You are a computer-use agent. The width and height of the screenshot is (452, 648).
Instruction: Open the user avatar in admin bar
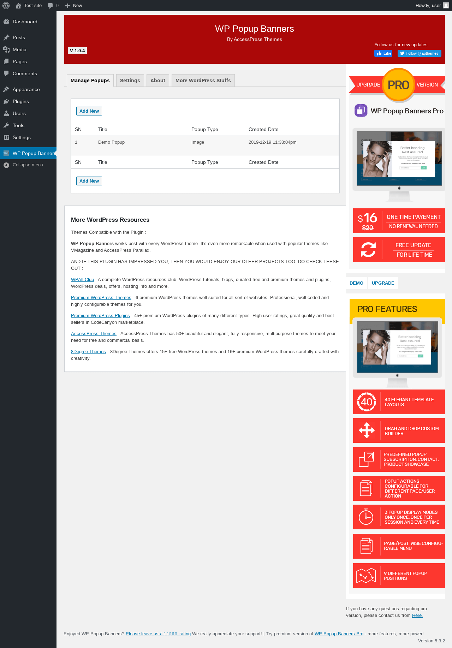coord(446,5)
